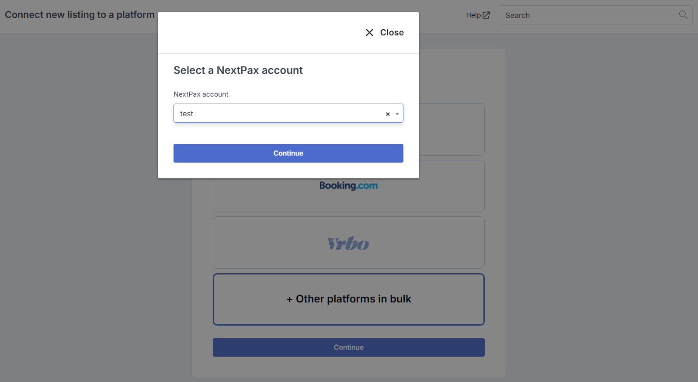The image size is (698, 382).
Task: Click the external-link icon next to Help
Action: click(x=486, y=15)
